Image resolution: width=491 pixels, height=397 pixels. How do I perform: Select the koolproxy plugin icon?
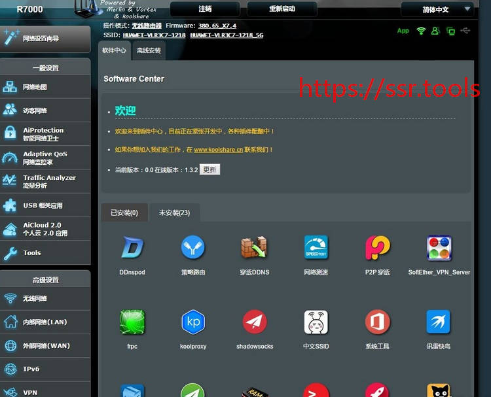(x=193, y=322)
